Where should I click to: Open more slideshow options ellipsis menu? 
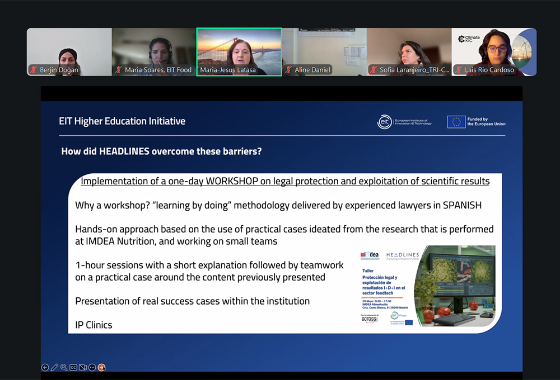point(92,367)
